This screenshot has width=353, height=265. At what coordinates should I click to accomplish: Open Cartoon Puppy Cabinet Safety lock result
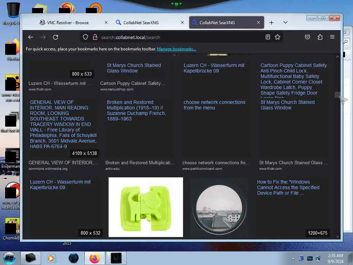point(294,81)
